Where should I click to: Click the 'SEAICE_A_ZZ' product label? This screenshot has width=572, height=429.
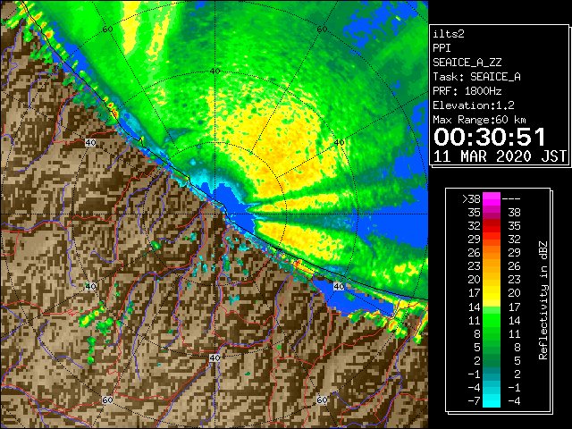tap(467, 63)
